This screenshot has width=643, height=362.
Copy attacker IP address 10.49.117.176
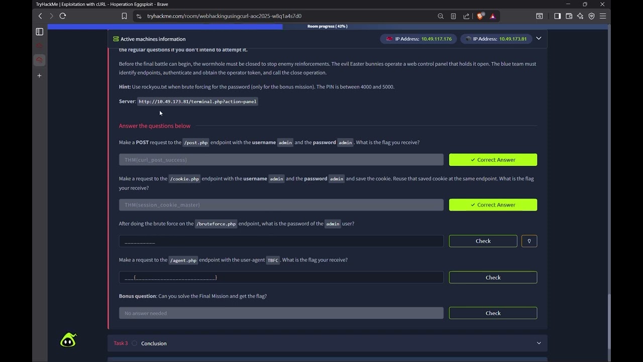436,39
